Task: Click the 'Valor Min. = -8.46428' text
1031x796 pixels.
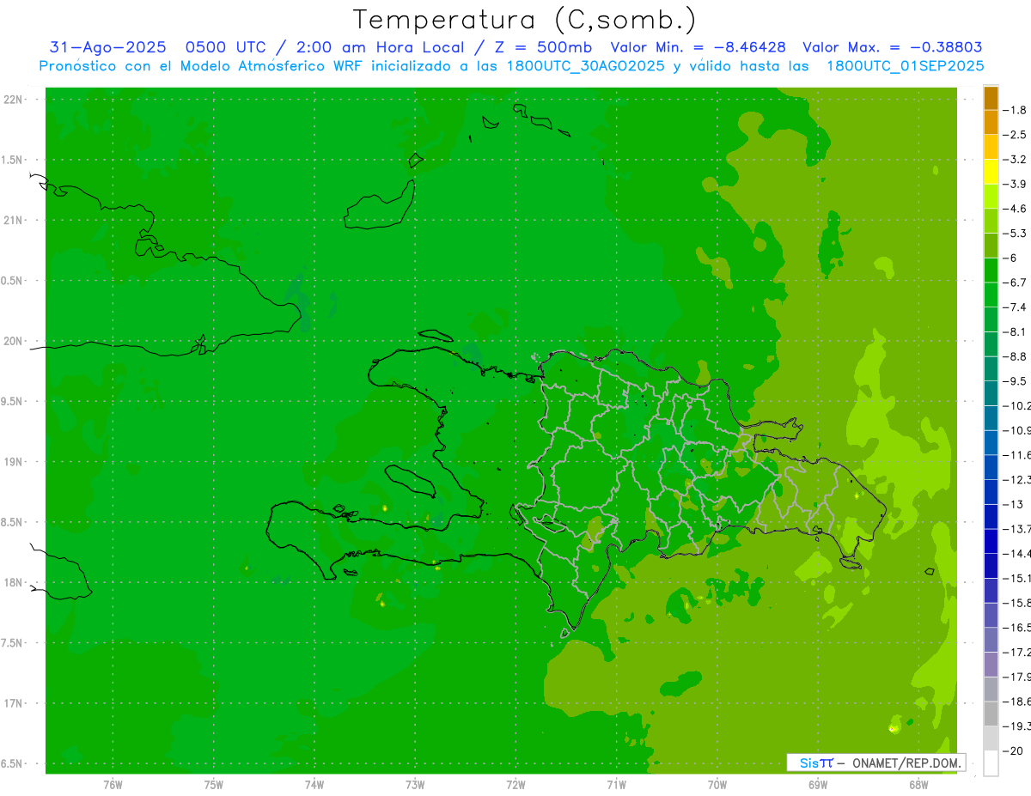Action: pos(698,47)
